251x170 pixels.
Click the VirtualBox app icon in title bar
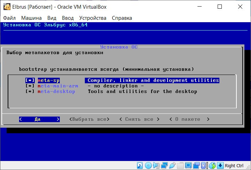[x=7, y=7]
